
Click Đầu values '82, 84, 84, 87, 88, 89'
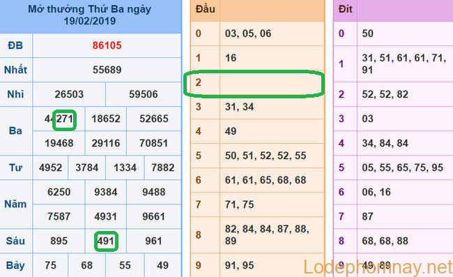(x=267, y=234)
